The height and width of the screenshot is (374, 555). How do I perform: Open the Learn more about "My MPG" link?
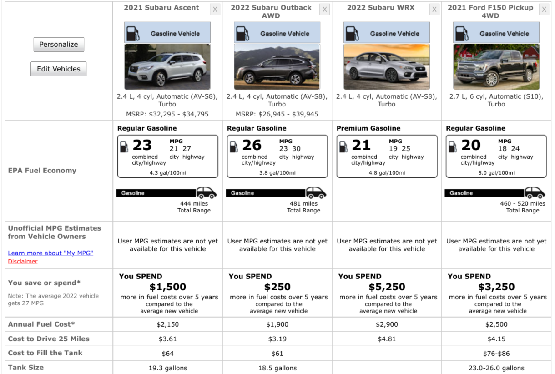50,253
